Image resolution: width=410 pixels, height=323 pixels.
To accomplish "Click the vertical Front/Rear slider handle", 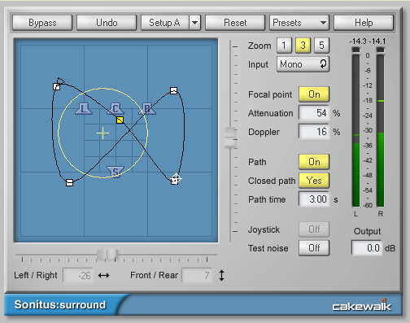I will coord(231,138).
